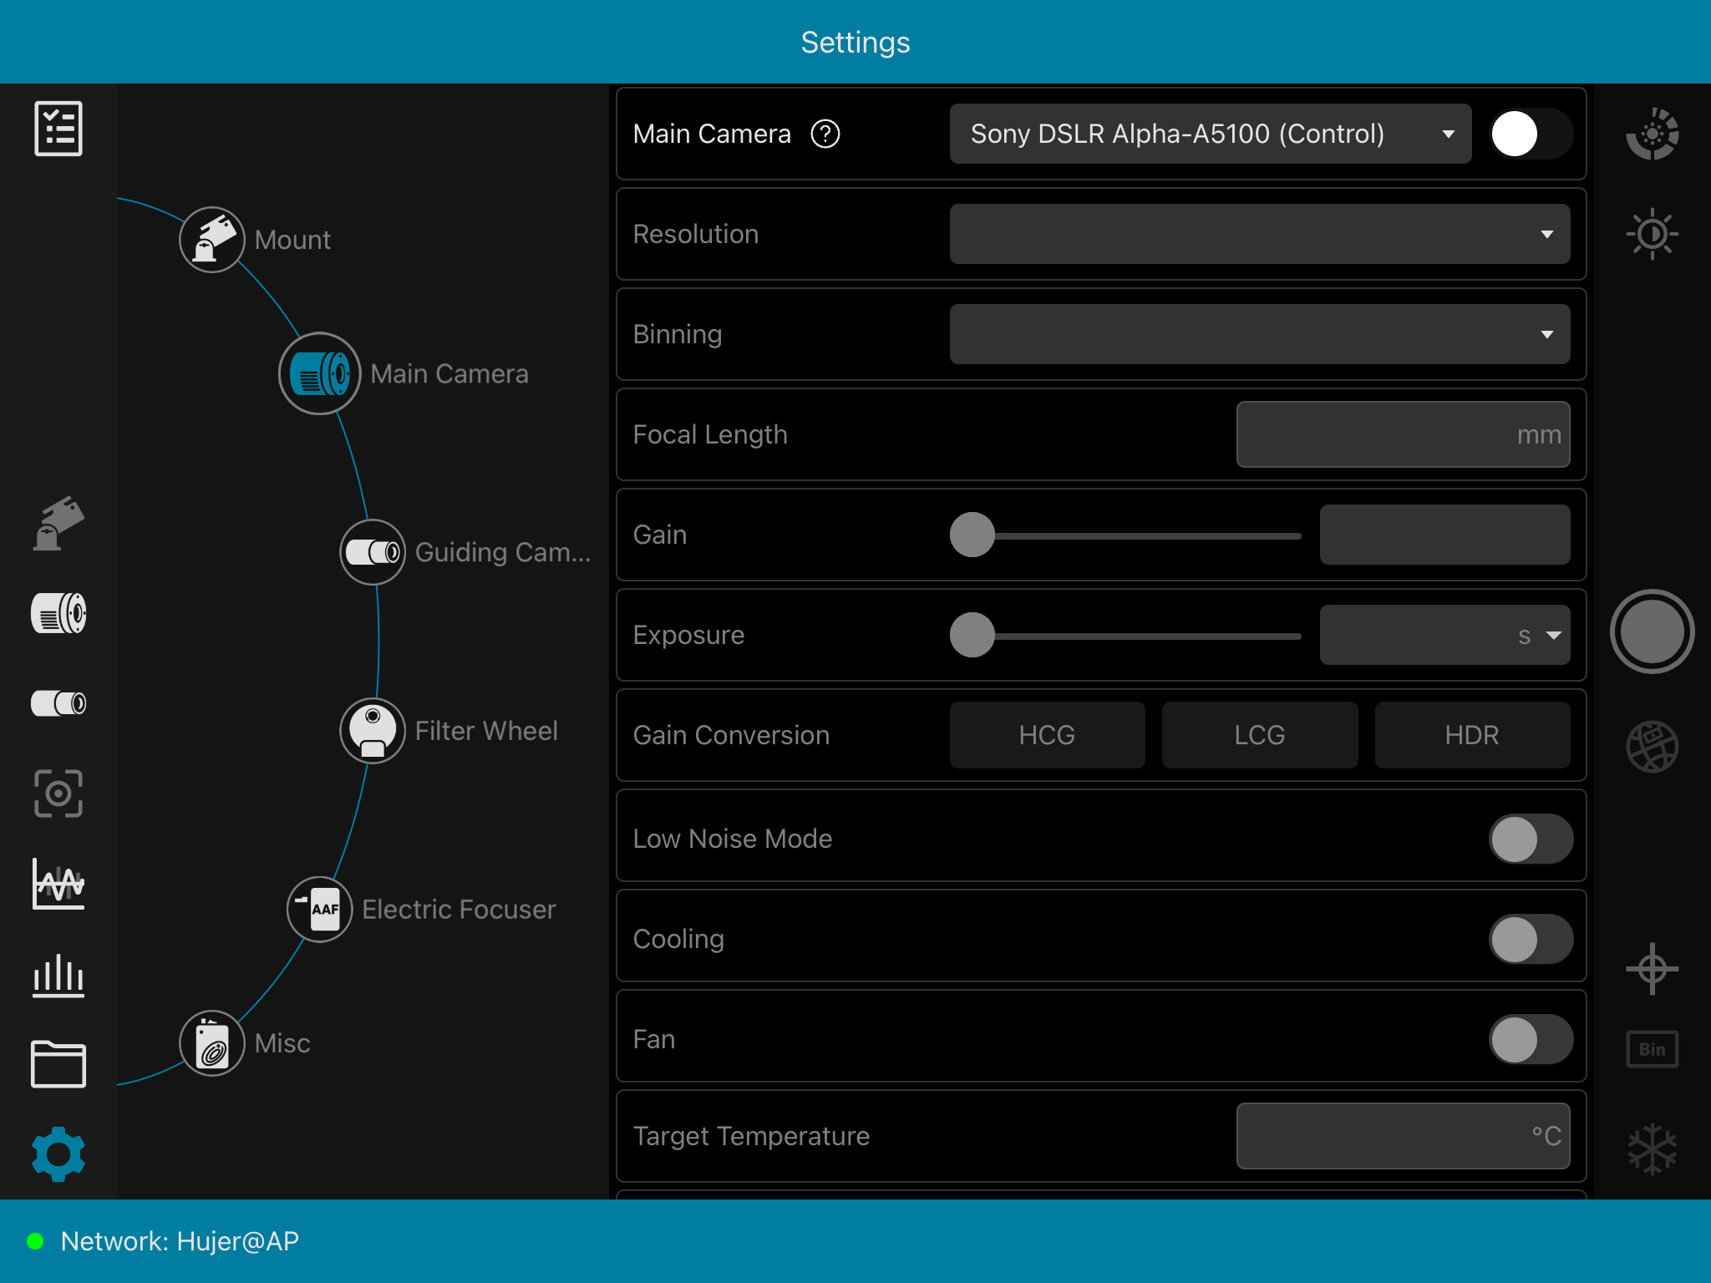Open the task checklist icon in sidebar
Viewport: 1711px width, 1283px height.
58,129
